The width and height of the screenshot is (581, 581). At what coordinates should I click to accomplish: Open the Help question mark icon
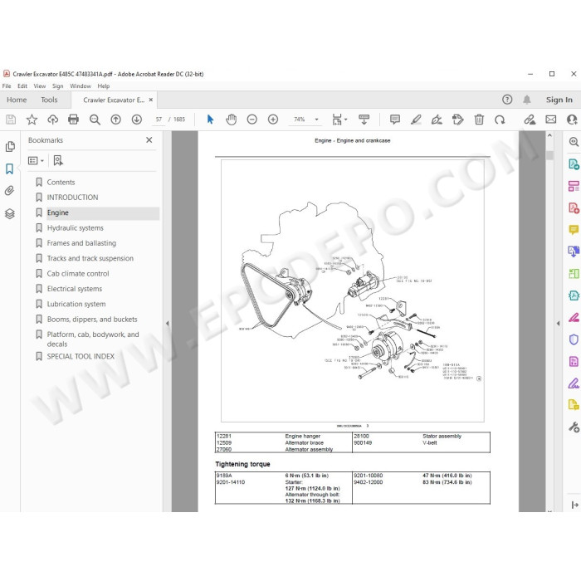pyautogui.click(x=507, y=100)
